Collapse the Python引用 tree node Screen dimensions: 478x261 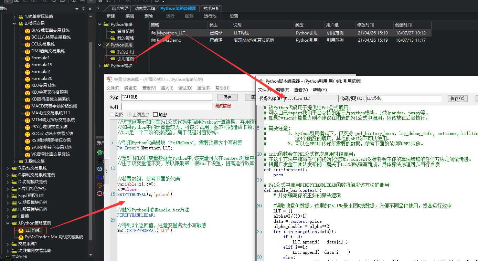pos(100,45)
